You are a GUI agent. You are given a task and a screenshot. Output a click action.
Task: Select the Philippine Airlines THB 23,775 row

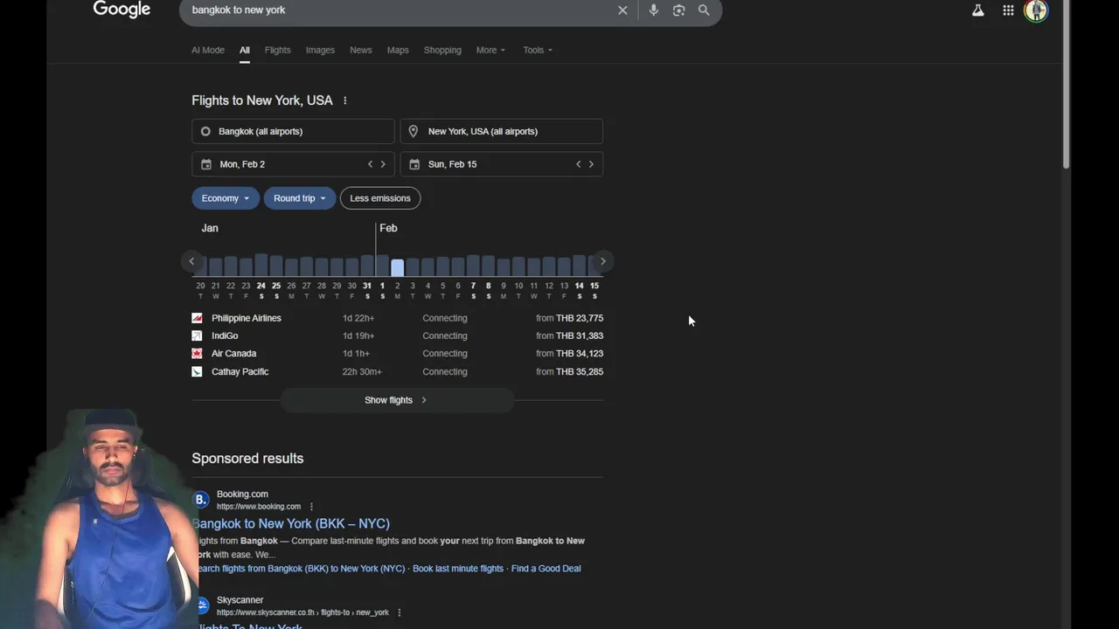(x=397, y=318)
